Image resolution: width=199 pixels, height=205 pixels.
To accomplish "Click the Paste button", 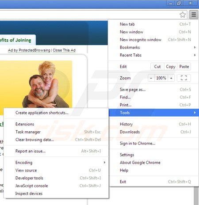I will tap(184, 67).
